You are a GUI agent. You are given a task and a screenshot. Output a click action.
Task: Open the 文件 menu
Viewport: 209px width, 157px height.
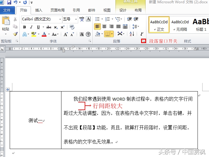tap(7, 10)
